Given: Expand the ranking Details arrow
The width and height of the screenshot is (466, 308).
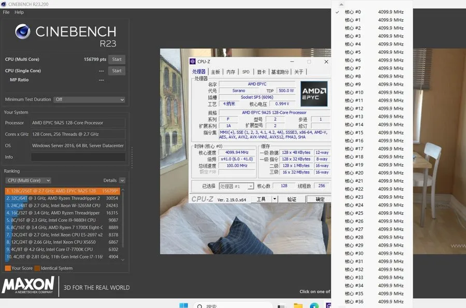Looking at the screenshot, I should click(x=122, y=180).
